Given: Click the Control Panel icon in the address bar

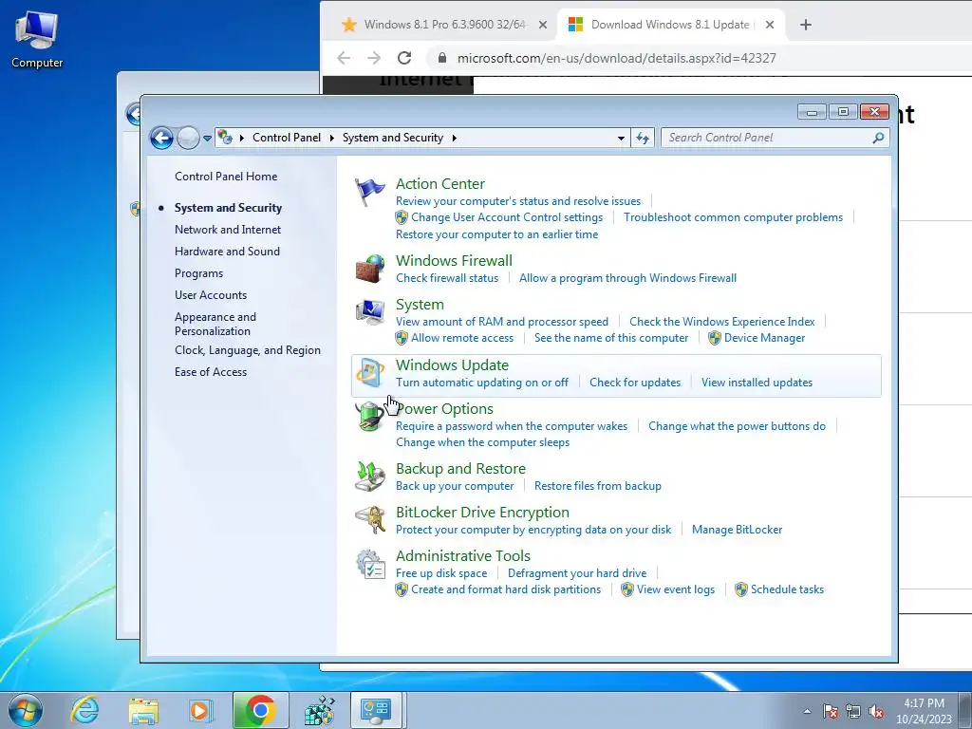Looking at the screenshot, I should pos(225,137).
